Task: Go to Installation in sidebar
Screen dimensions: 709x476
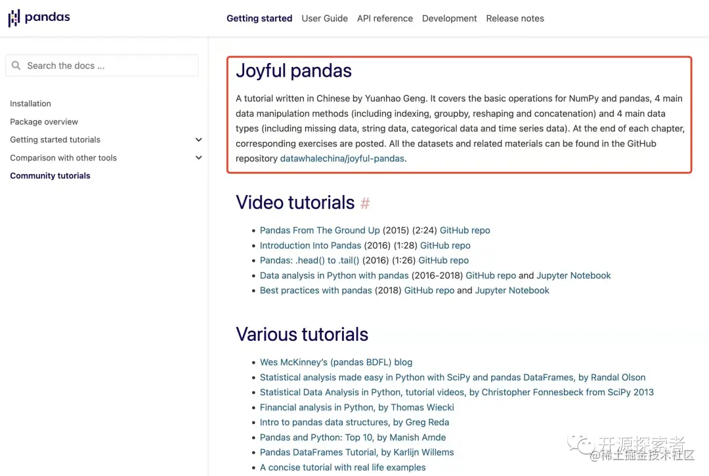Action: point(30,104)
